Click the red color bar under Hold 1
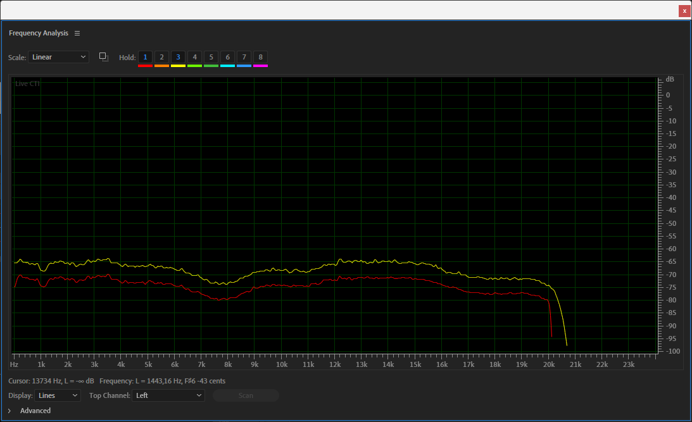Image resolution: width=692 pixels, height=422 pixels. tap(145, 65)
